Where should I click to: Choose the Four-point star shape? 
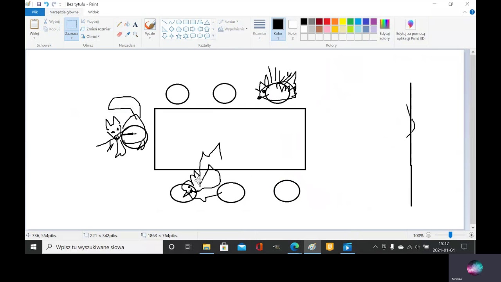tap(171, 36)
